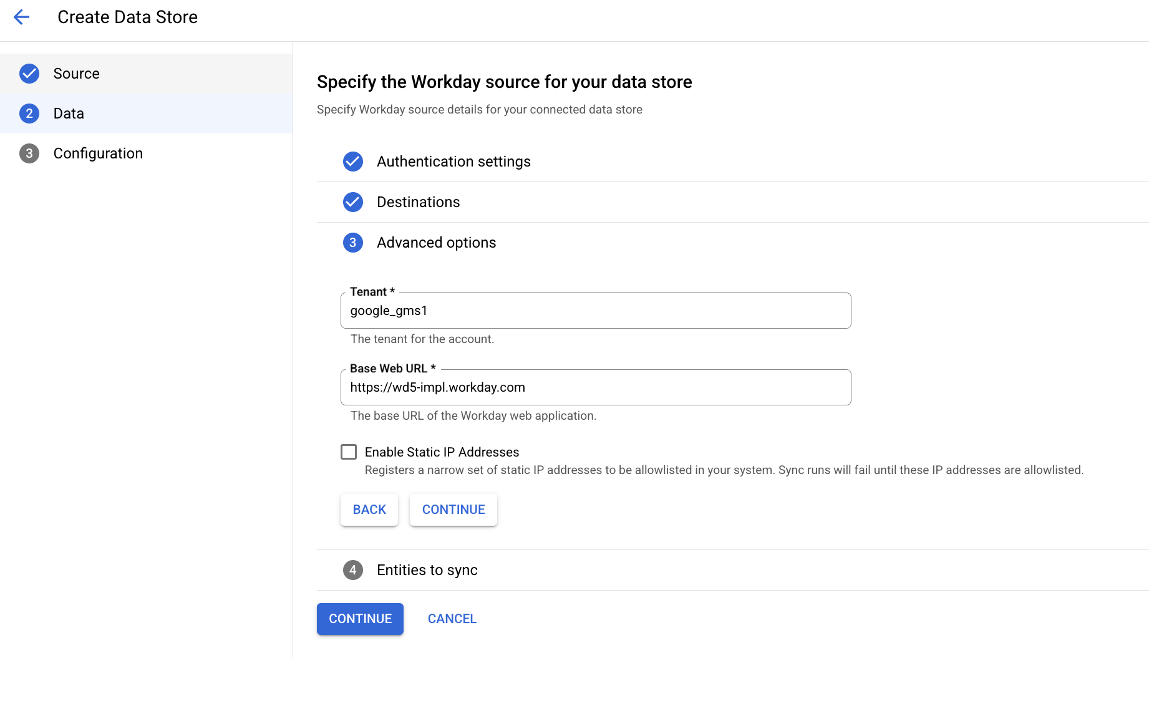The width and height of the screenshot is (1149, 706).
Task: Expand Entities to sync section
Action: point(732,570)
